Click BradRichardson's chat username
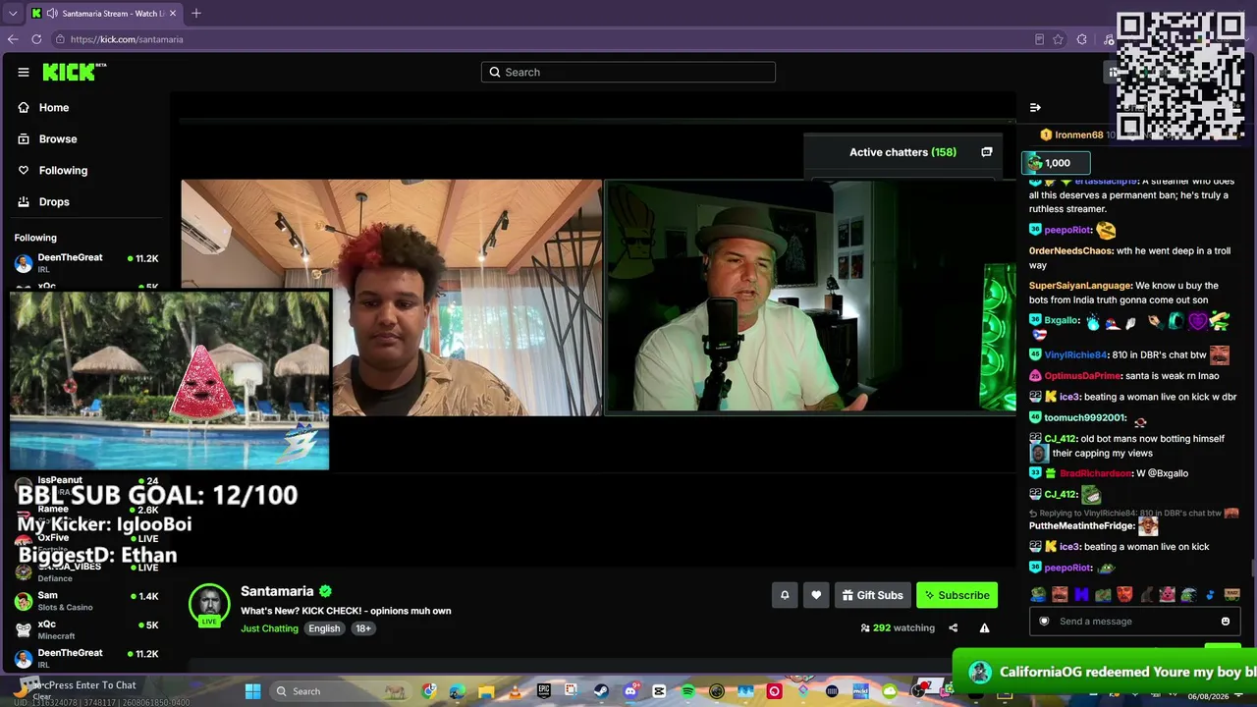The width and height of the screenshot is (1257, 707). pyautogui.click(x=1095, y=473)
